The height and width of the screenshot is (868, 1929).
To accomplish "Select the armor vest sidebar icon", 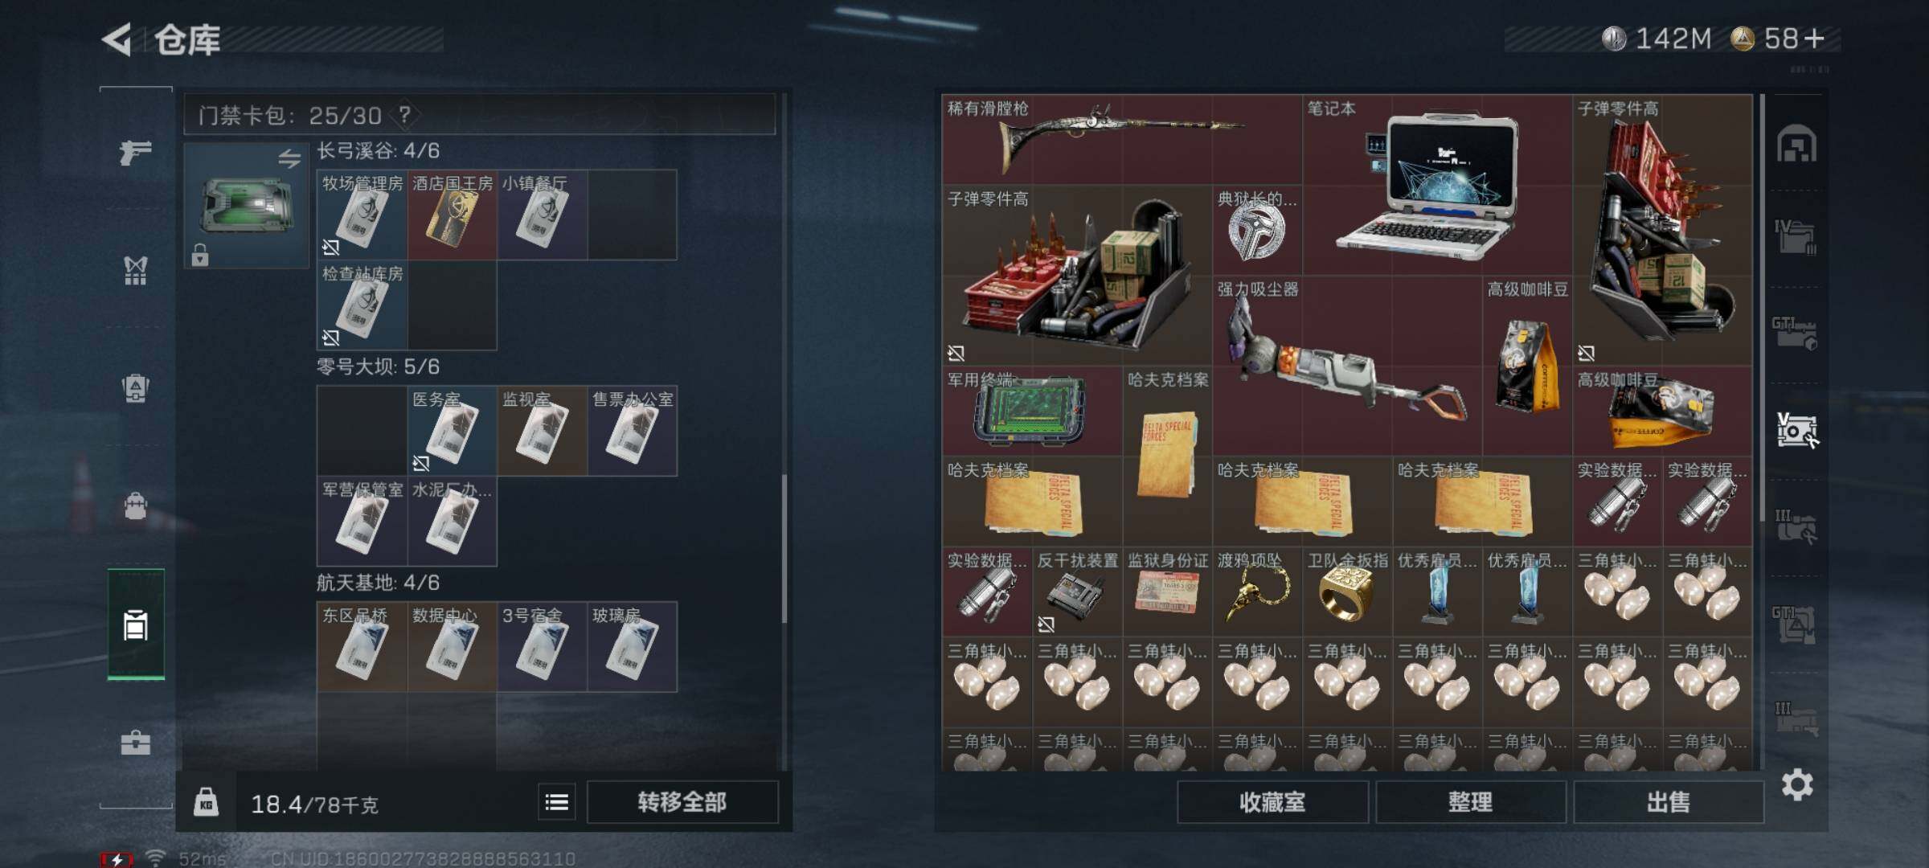I will pos(135,271).
